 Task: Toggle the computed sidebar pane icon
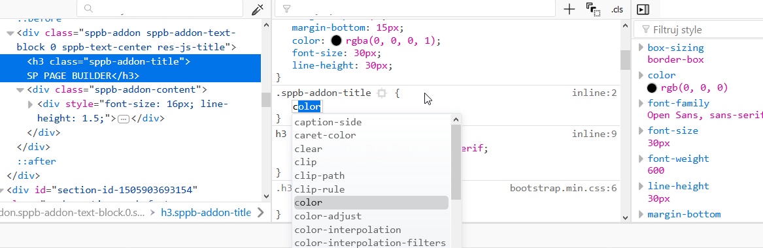point(643,9)
